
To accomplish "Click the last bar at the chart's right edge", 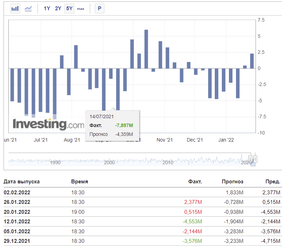I will (x=252, y=61).
